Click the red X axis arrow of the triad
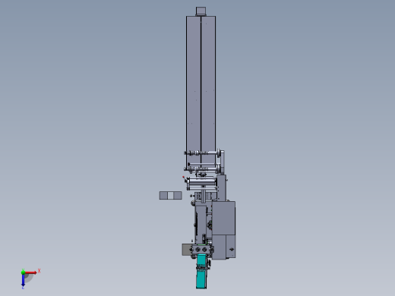Image resolution: width=395 pixels, height=296 pixels. pyautogui.click(x=31, y=272)
